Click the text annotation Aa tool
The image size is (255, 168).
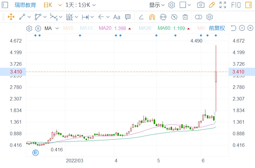coord(117,17)
